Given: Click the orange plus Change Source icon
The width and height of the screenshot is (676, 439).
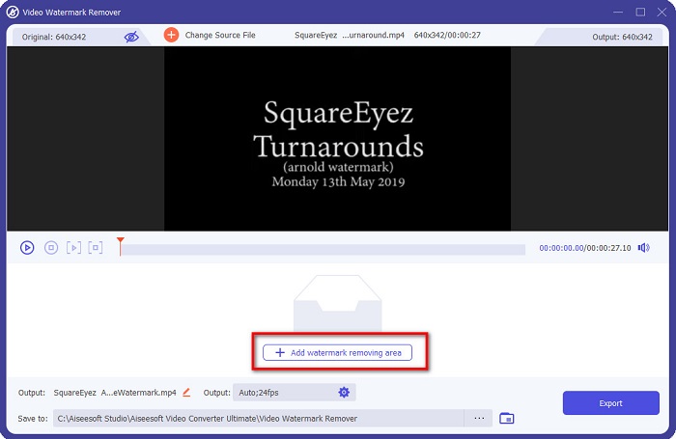Looking at the screenshot, I should [171, 35].
